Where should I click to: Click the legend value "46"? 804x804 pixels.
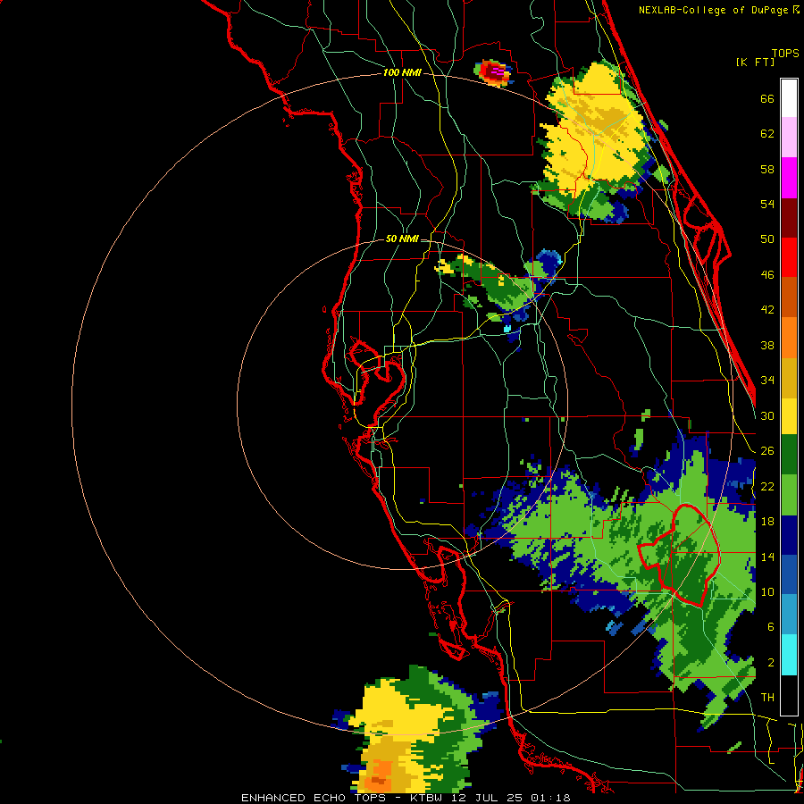[767, 275]
